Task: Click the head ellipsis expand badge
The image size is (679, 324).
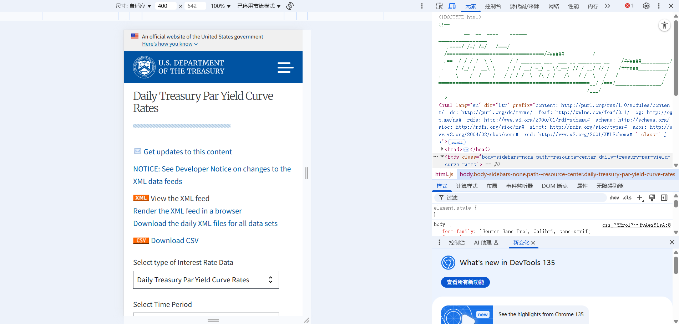Action: (466, 150)
